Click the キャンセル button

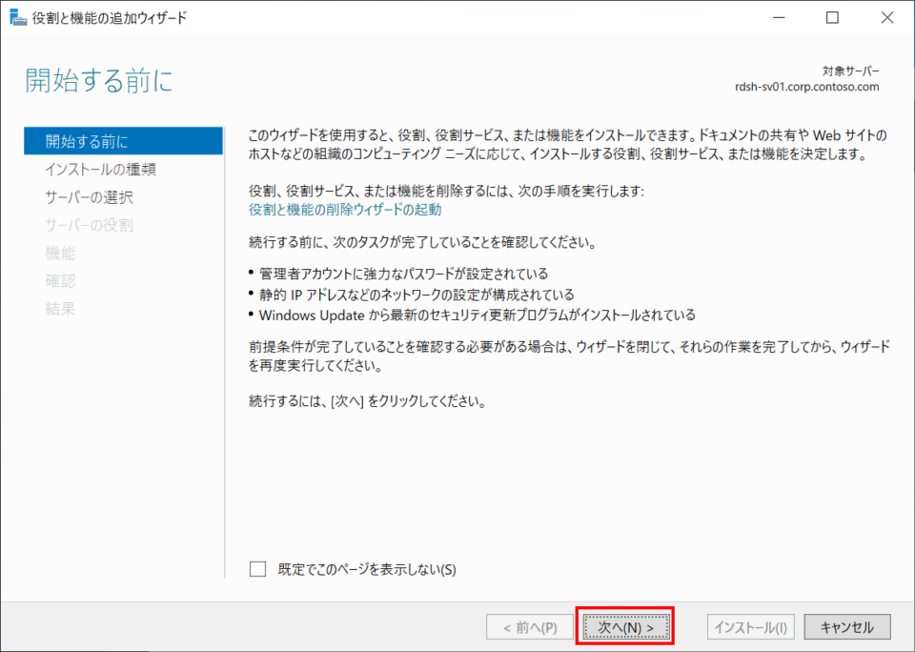847,627
